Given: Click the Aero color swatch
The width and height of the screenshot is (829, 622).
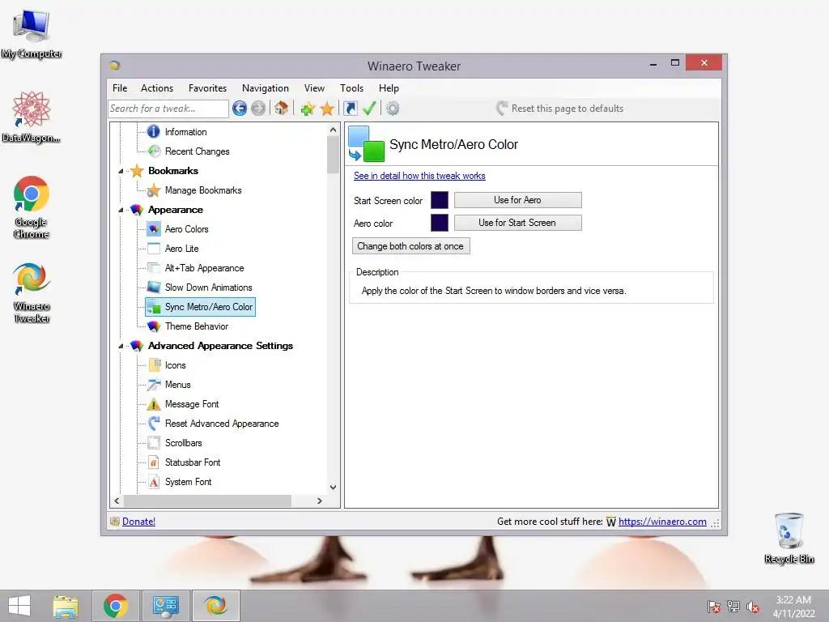Looking at the screenshot, I should tap(440, 223).
